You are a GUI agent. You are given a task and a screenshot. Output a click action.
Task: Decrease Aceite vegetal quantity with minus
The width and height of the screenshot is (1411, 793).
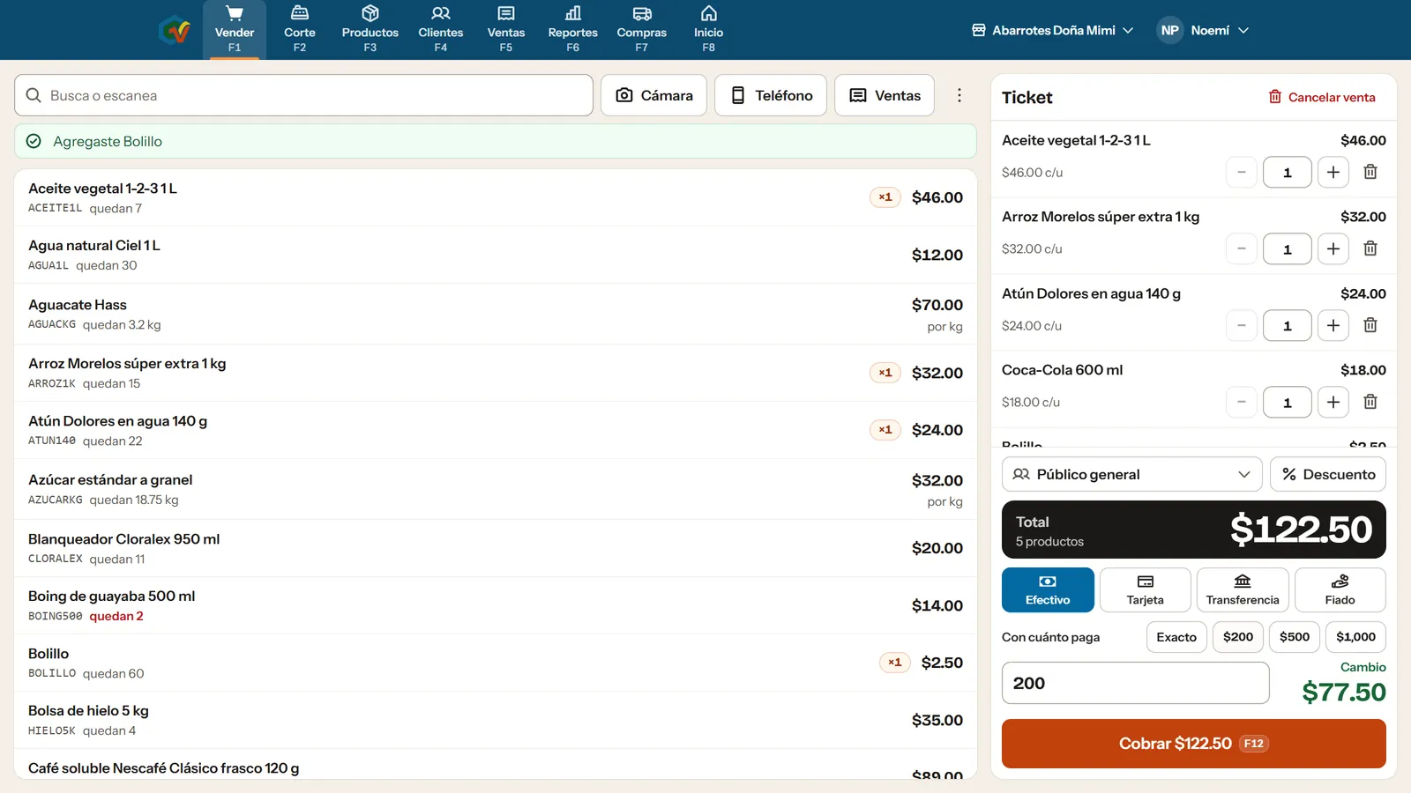click(1242, 172)
